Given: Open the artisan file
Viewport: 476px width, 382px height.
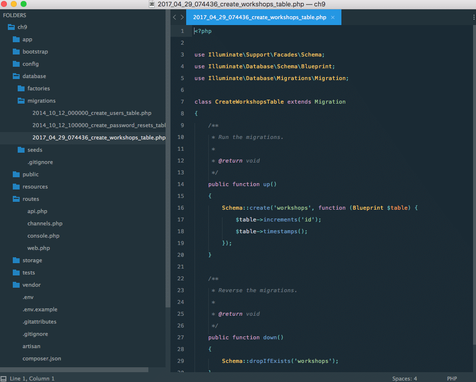Looking at the screenshot, I should pos(31,346).
